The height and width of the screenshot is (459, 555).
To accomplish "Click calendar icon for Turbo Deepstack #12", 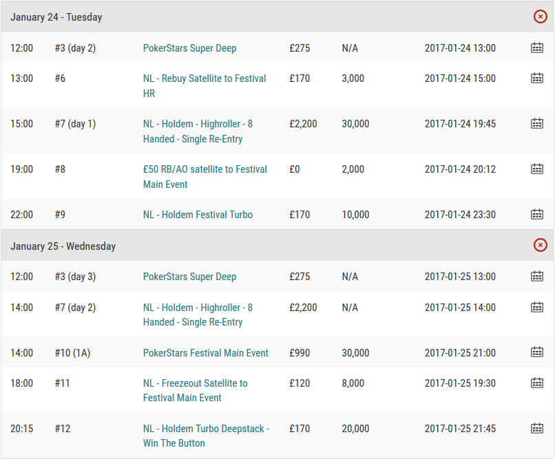I will (x=537, y=428).
